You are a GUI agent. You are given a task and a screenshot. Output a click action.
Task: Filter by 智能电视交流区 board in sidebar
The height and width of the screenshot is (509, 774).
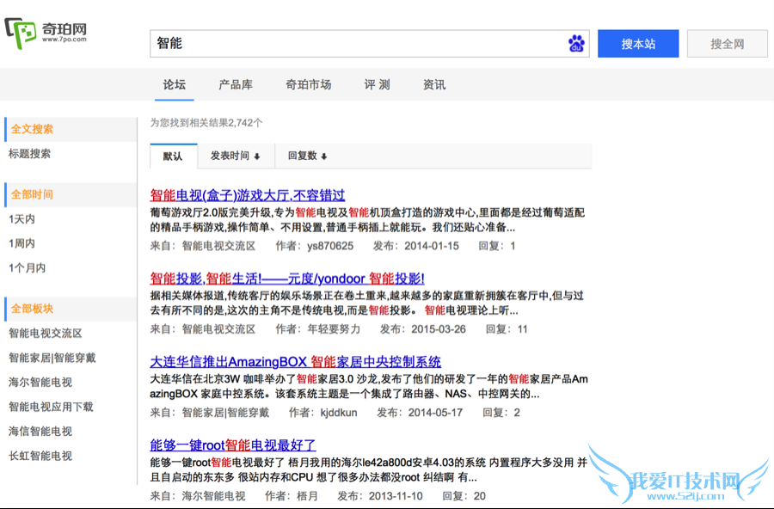pyautogui.click(x=46, y=334)
